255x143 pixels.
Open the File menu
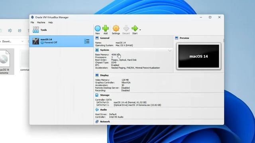[32, 23]
